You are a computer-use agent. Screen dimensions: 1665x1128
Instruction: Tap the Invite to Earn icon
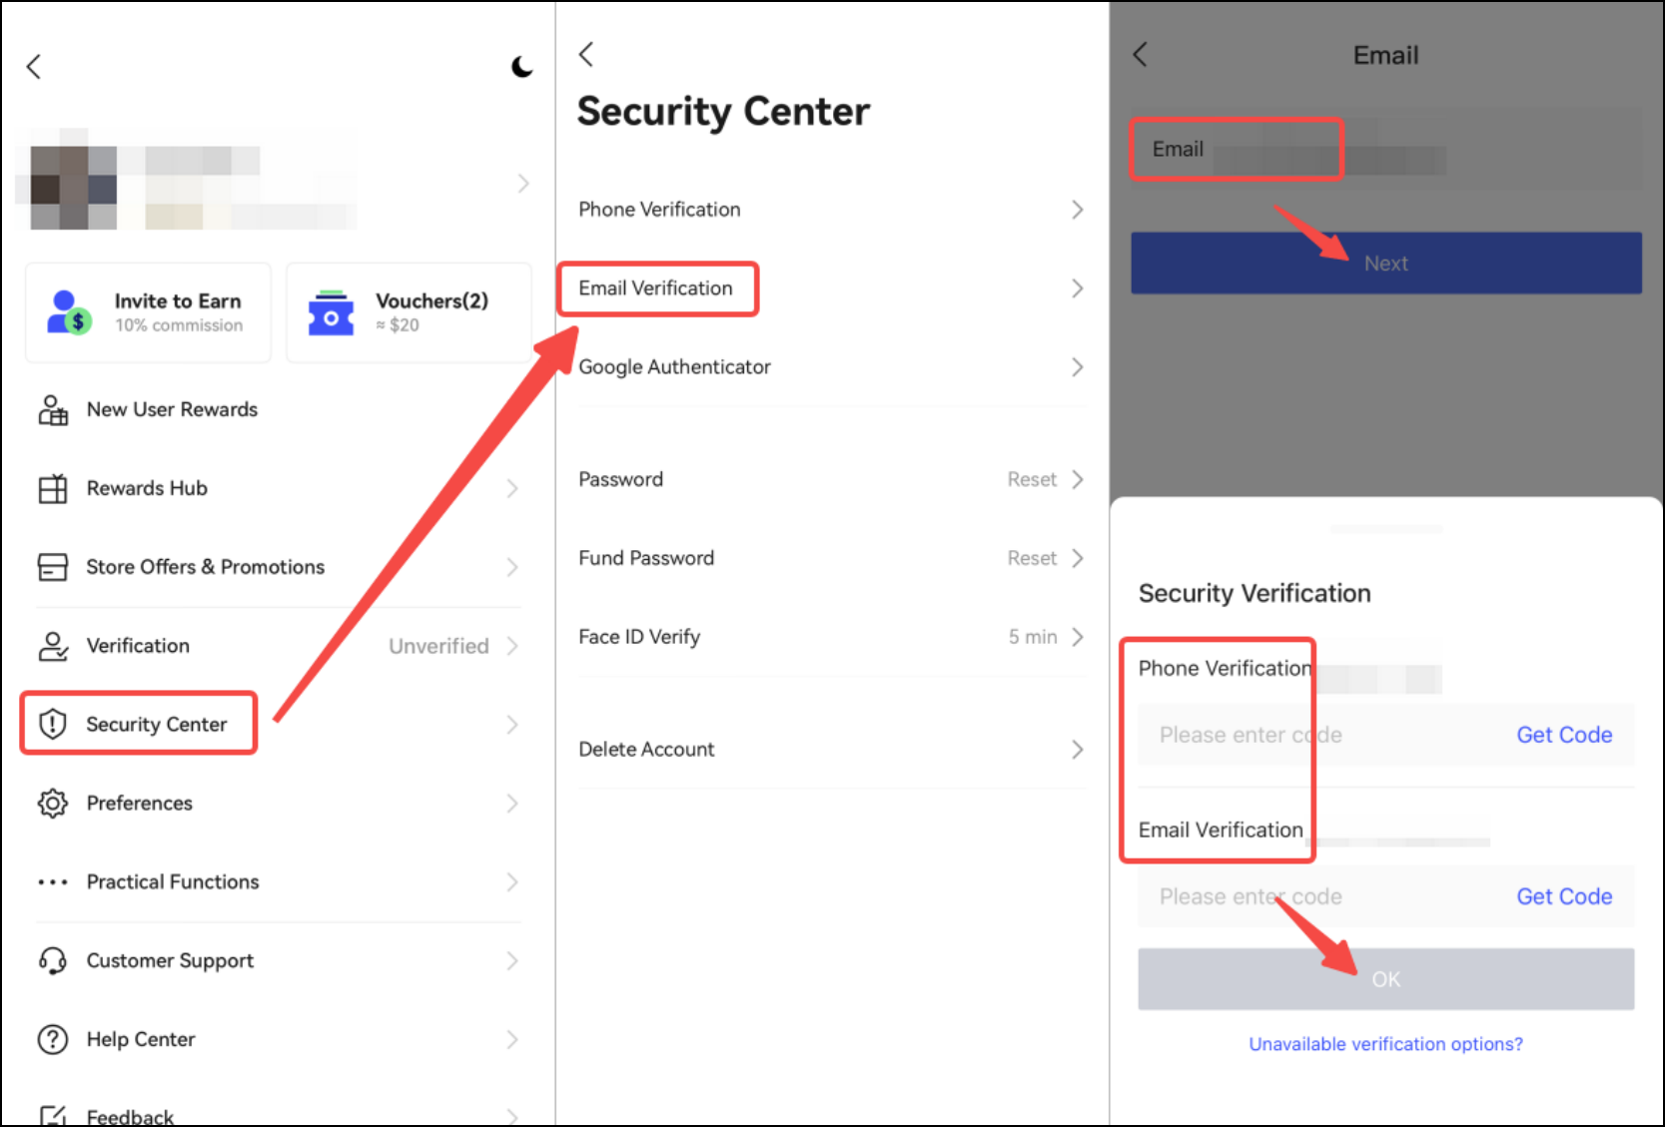pos(69,312)
